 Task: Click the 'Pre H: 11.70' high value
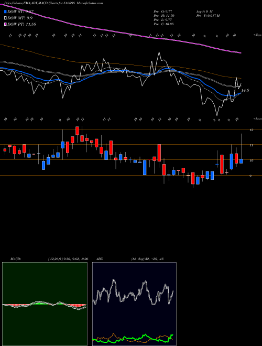[165, 16]
